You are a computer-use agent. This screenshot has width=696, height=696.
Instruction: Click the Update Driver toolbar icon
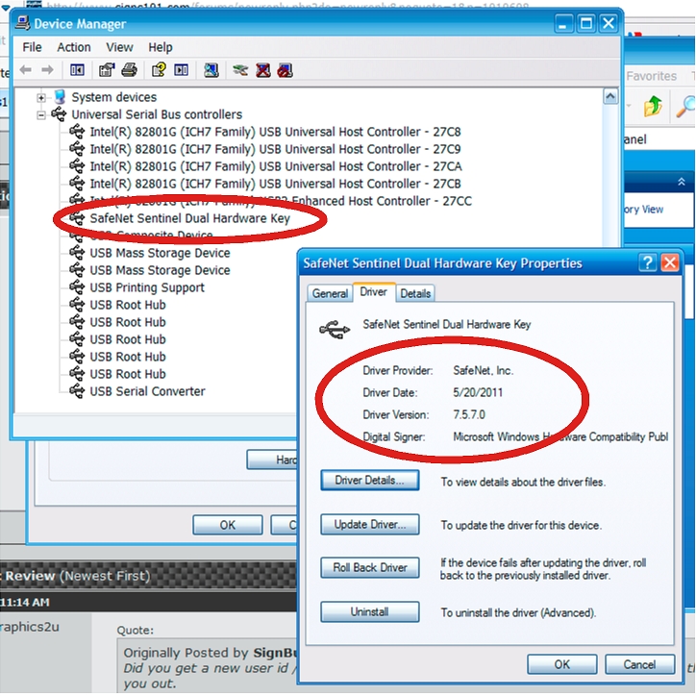coord(240,69)
